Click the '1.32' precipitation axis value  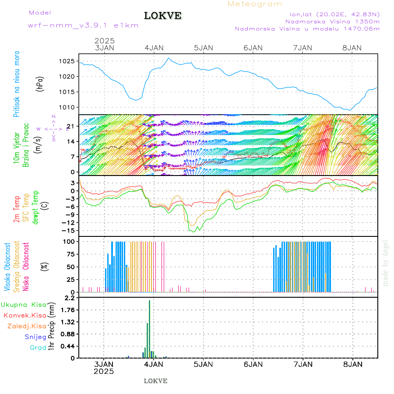point(68,322)
